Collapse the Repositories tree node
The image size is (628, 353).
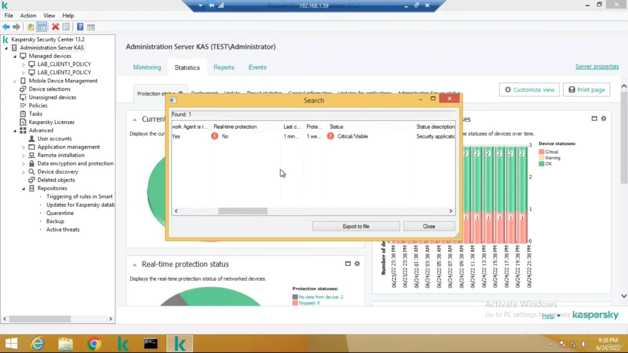[x=24, y=188]
